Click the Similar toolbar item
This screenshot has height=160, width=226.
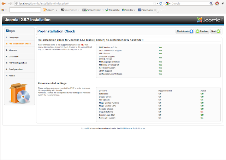point(127,10)
